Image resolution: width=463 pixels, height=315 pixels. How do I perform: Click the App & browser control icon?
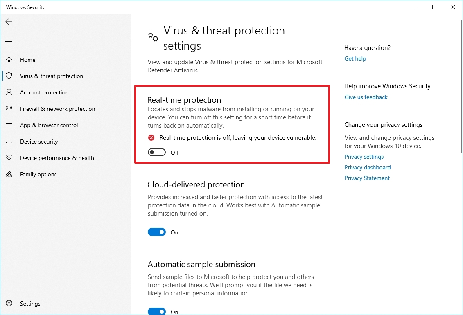(9, 125)
